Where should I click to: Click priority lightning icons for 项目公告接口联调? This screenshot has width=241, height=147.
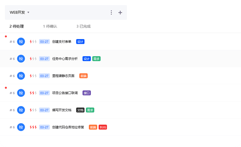pyautogui.click(x=33, y=93)
